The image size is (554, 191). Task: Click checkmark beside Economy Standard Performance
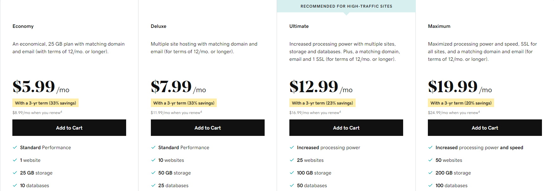15,147
